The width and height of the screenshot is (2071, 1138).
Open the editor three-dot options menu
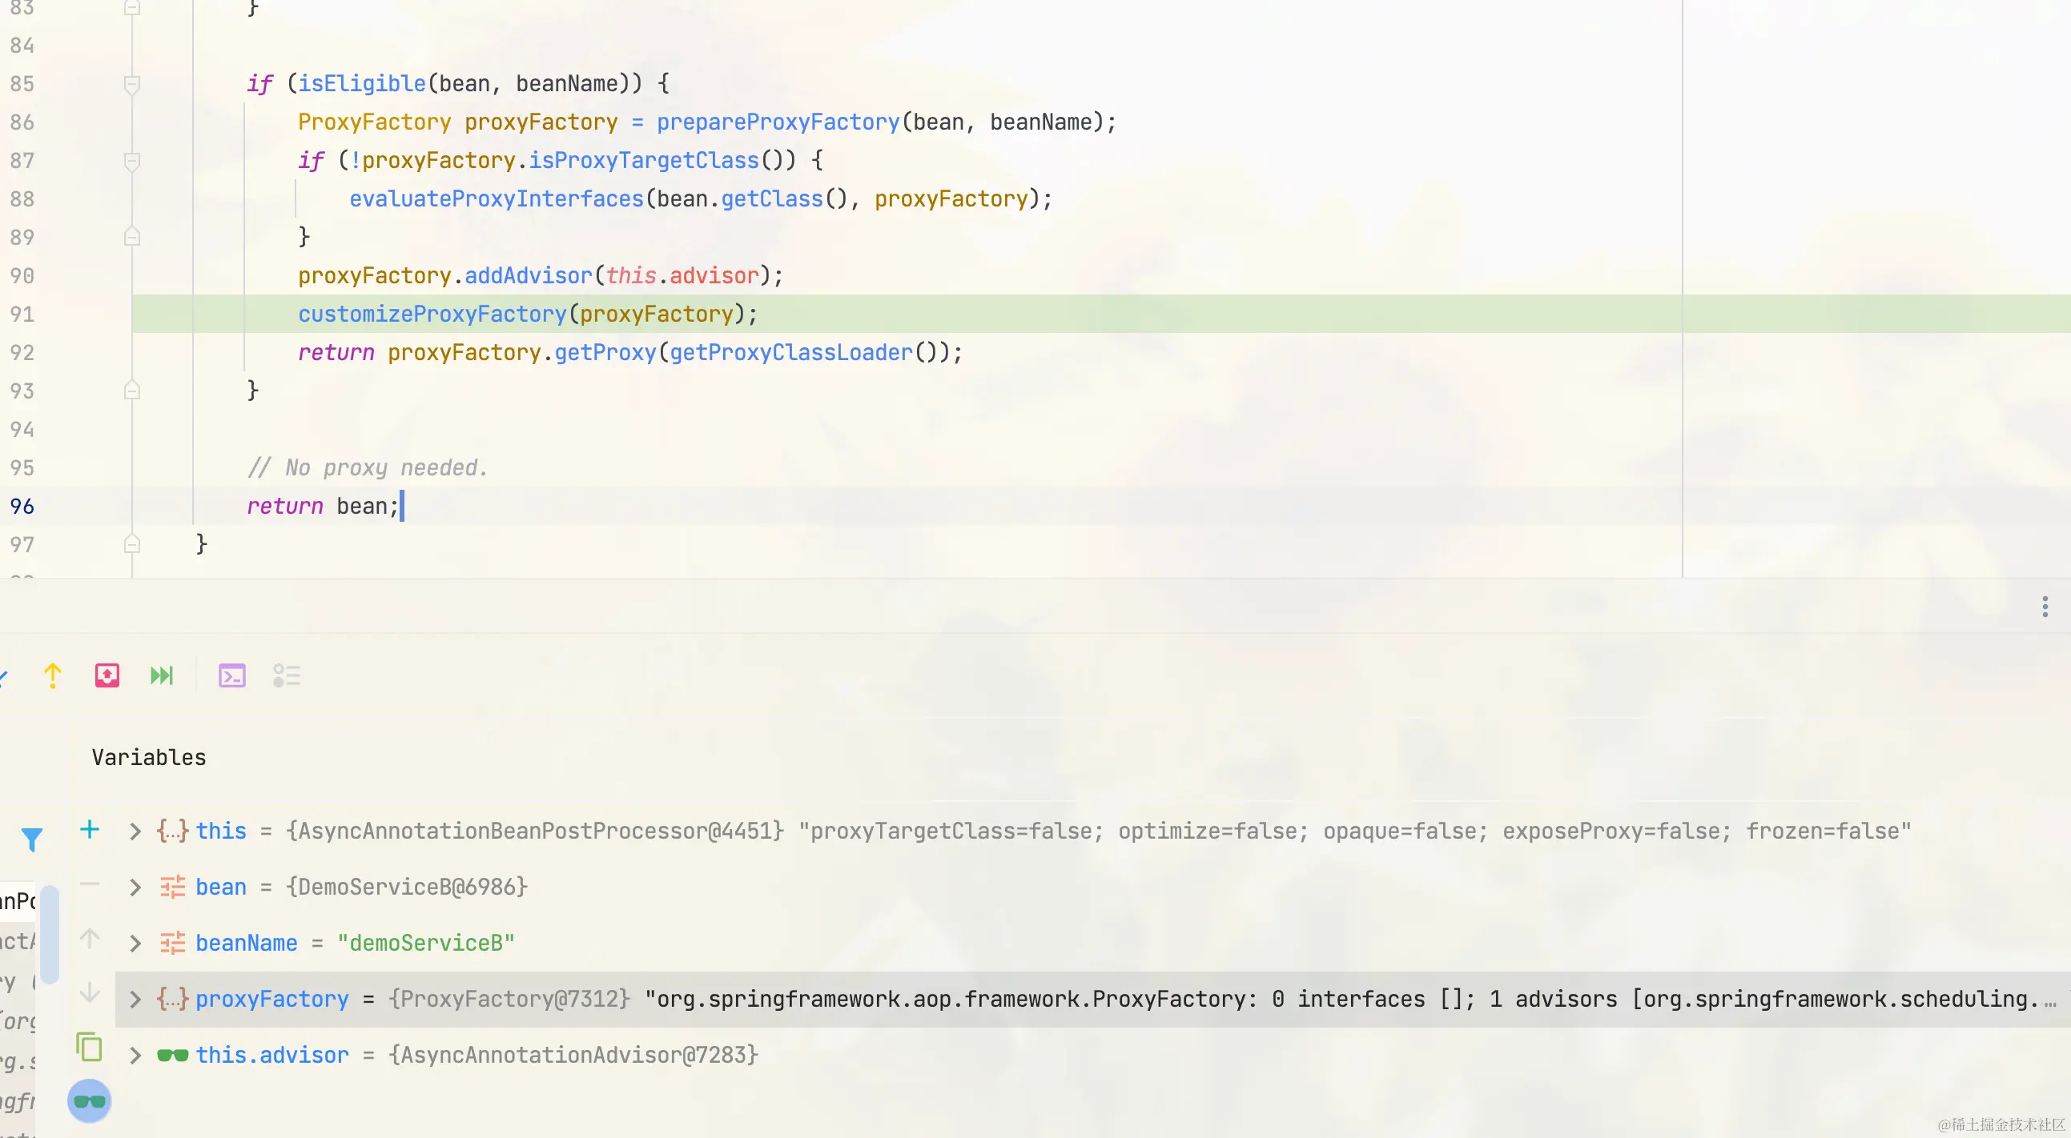[2045, 607]
